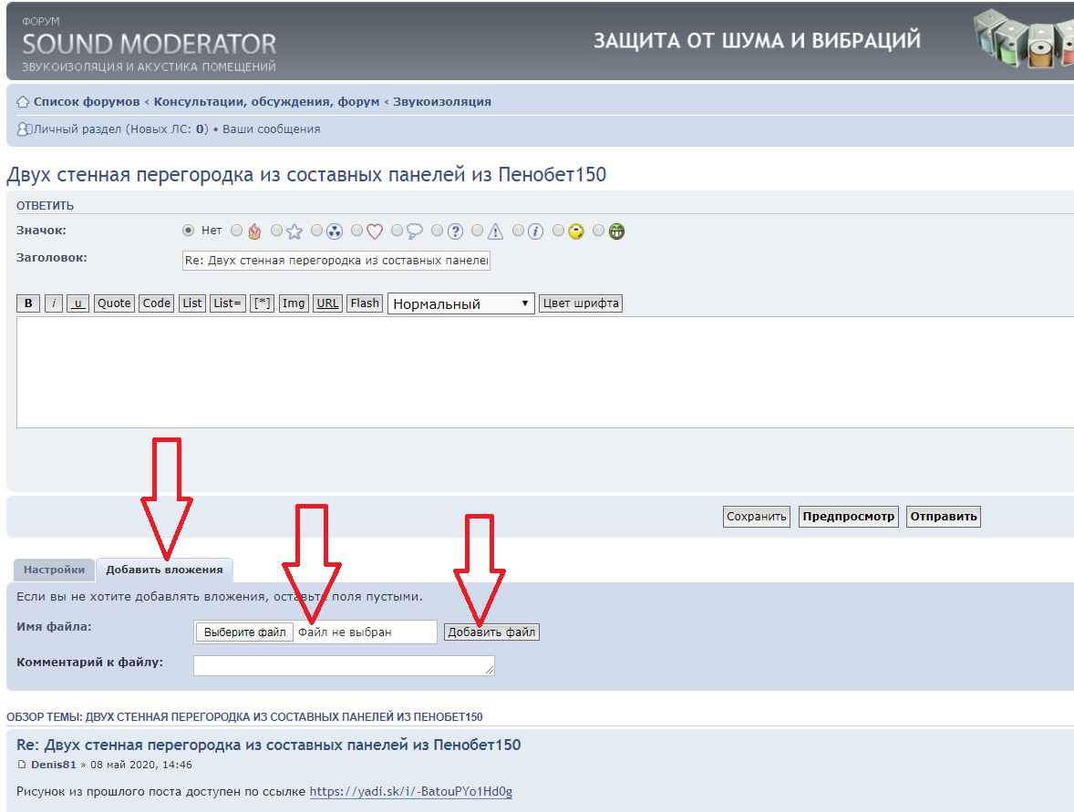
Task: Click the "Выберите файл" file chooser button
Action: pyautogui.click(x=244, y=632)
